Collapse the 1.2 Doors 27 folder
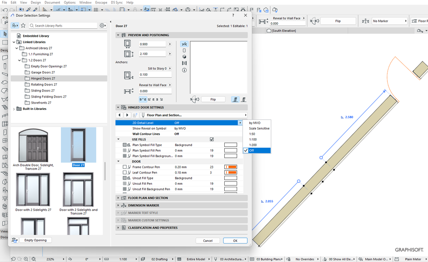Viewport: 428px width, 262px height. click(x=19, y=60)
